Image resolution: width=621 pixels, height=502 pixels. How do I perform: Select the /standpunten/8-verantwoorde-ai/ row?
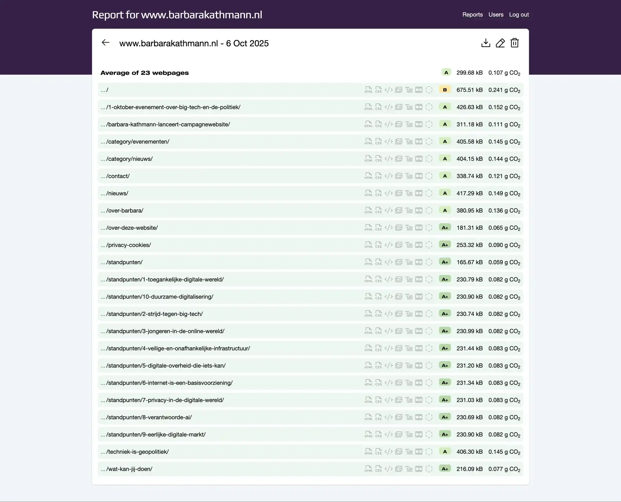click(x=149, y=417)
